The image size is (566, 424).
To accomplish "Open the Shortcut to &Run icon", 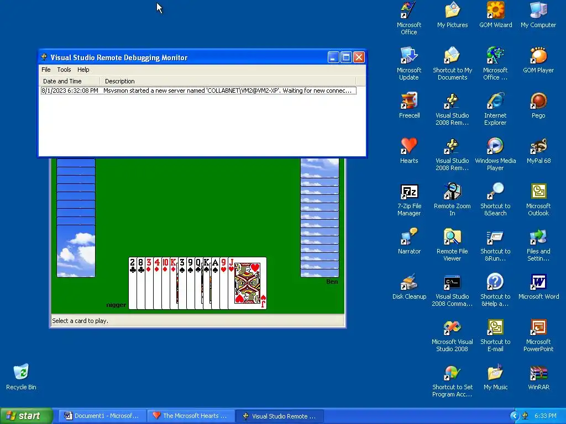I will tap(495, 245).
